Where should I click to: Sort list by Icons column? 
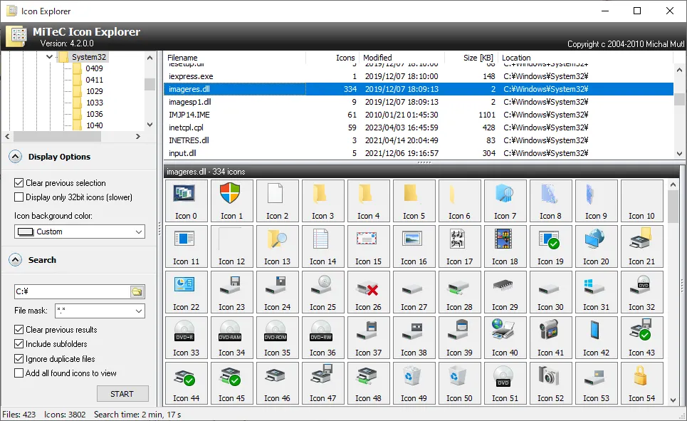(332, 58)
